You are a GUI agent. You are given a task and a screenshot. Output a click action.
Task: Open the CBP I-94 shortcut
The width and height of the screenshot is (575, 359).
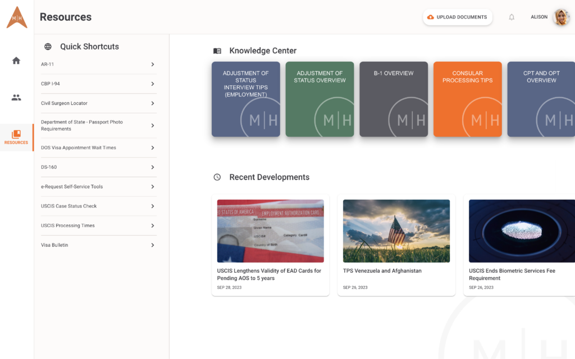tap(50, 84)
